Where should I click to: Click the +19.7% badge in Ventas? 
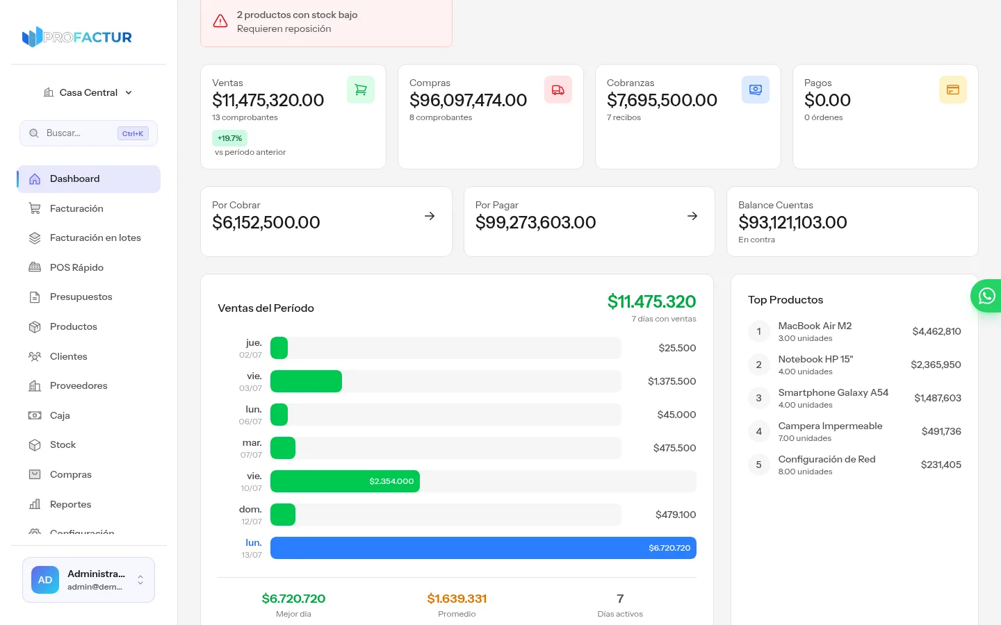(x=229, y=138)
